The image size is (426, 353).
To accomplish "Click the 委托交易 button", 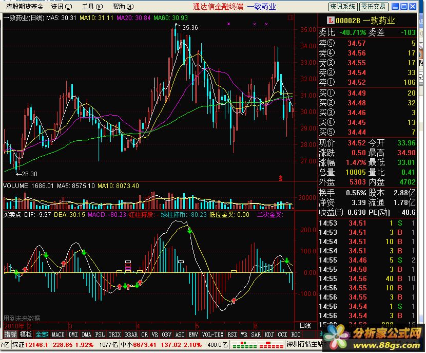I will click(x=374, y=7).
